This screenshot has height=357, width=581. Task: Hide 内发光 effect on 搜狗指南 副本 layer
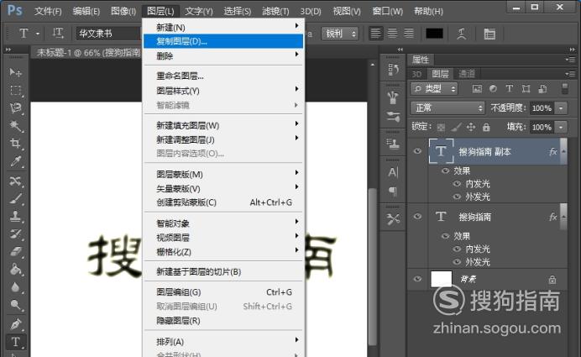point(457,183)
